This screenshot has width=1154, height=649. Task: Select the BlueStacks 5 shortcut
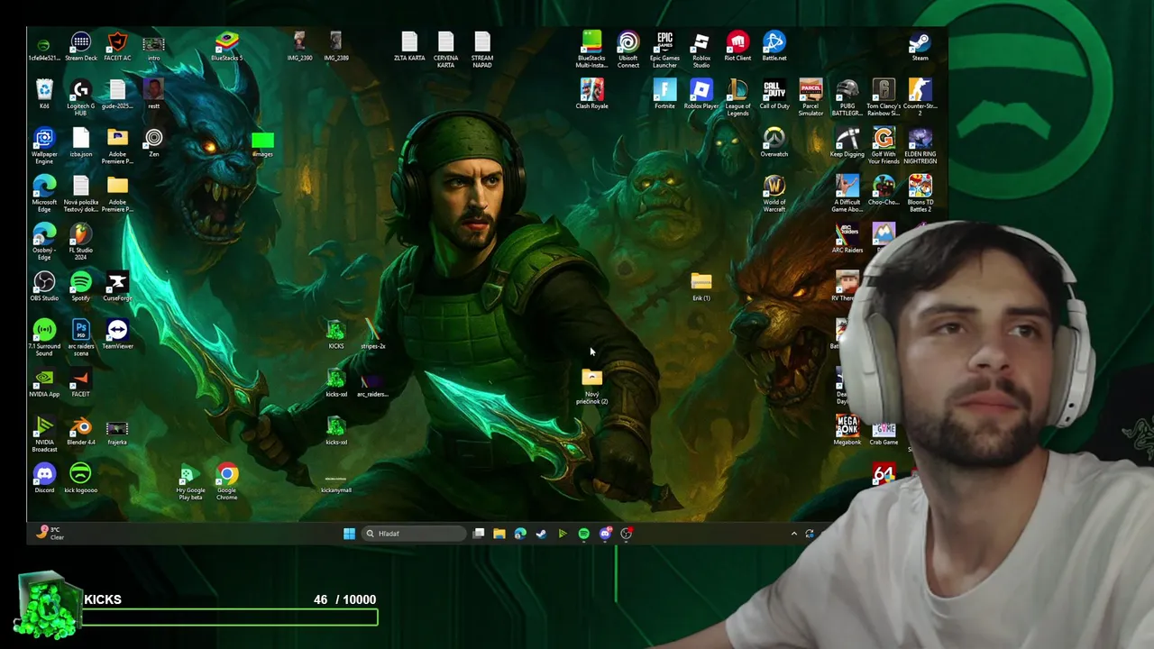pyautogui.click(x=226, y=47)
